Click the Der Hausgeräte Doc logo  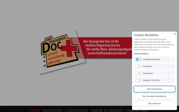pyautogui.click(x=60, y=51)
